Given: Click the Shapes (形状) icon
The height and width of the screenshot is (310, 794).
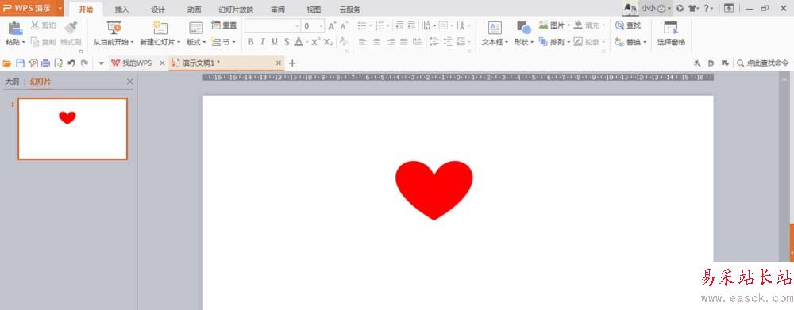Looking at the screenshot, I should 523,28.
